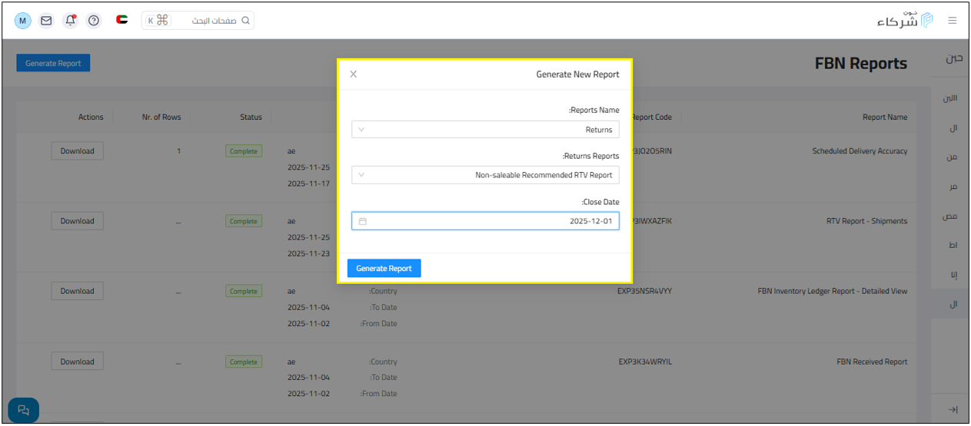Image resolution: width=971 pixels, height=426 pixels.
Task: Open the chat support widget
Action: (23, 410)
